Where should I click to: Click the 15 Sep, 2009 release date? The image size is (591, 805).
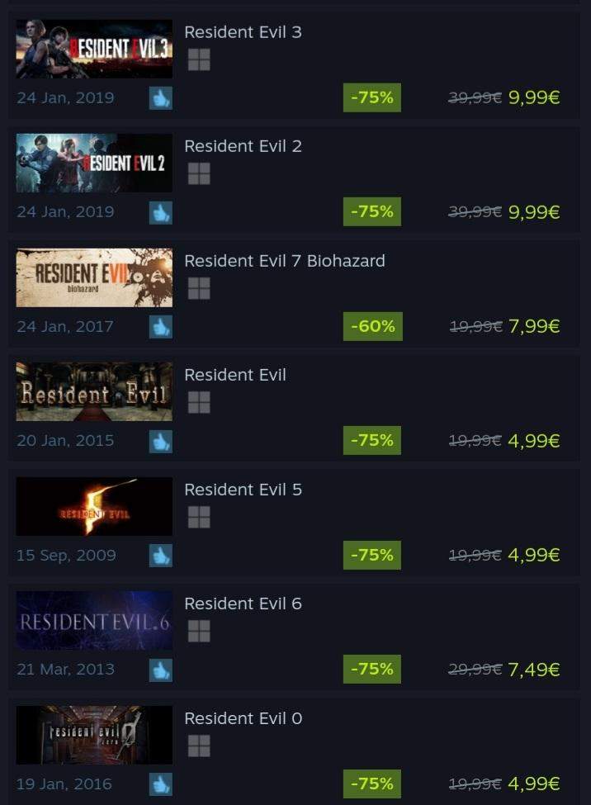pyautogui.click(x=66, y=556)
